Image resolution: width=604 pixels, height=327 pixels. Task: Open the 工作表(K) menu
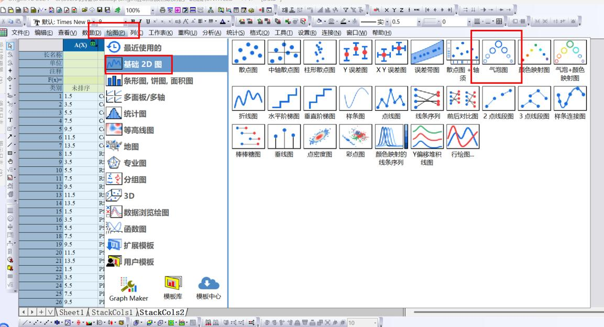161,32
